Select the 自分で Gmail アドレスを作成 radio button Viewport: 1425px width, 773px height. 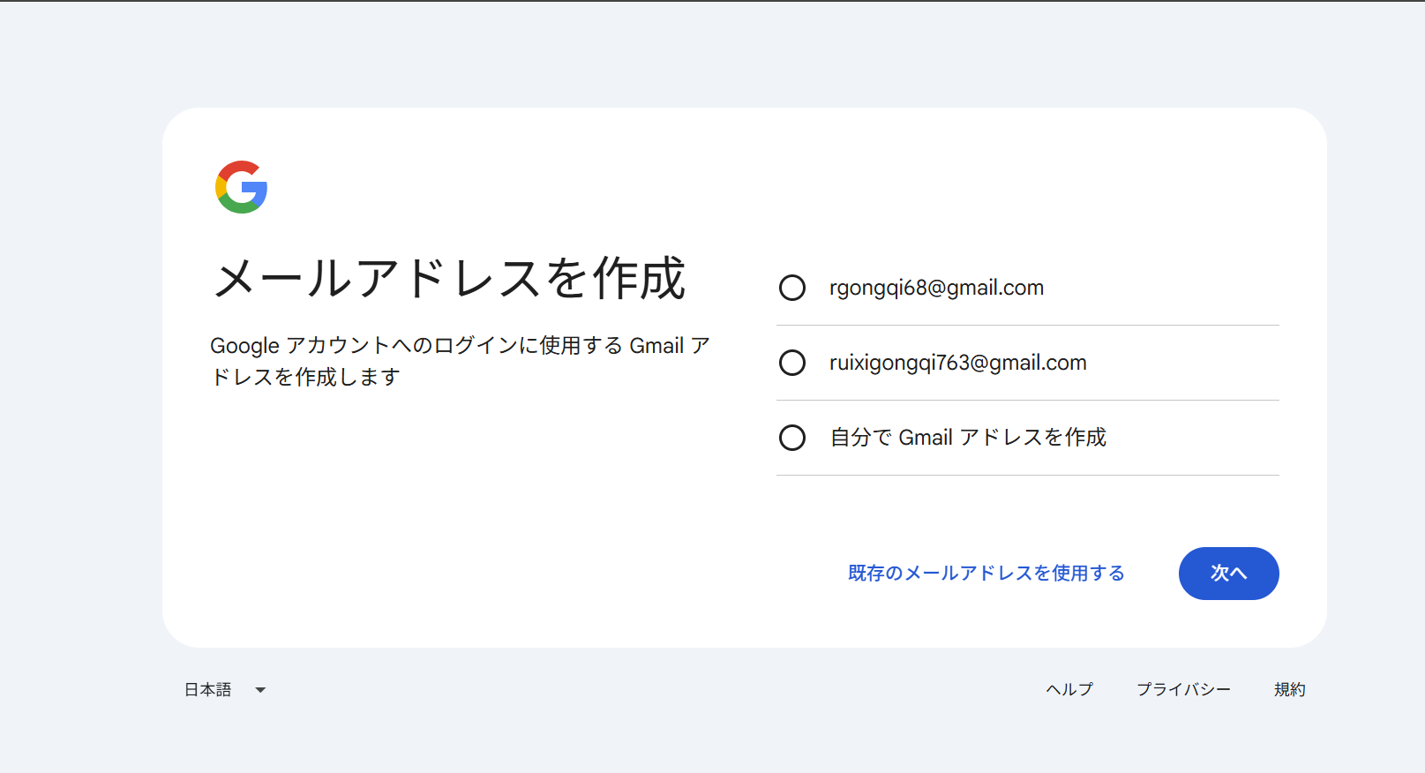coord(792,438)
